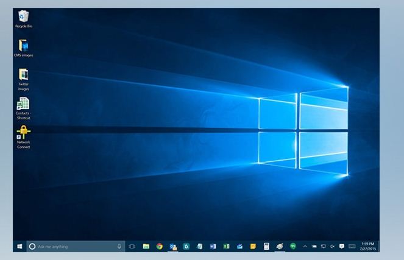Select the Twitter images folder

click(23, 80)
